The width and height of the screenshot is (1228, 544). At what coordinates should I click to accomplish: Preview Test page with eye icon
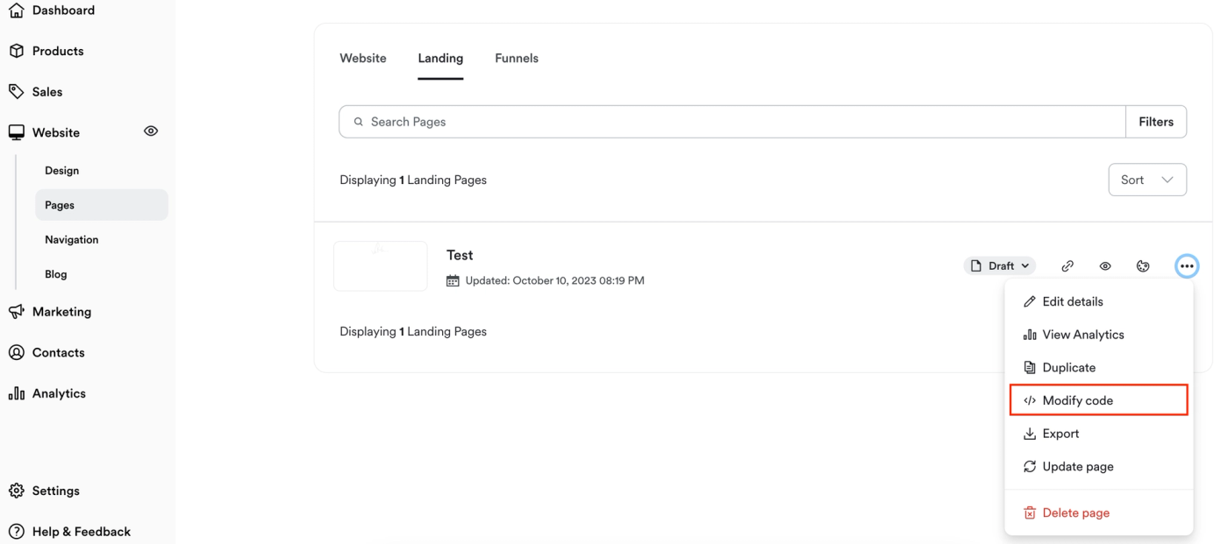pyautogui.click(x=1105, y=266)
